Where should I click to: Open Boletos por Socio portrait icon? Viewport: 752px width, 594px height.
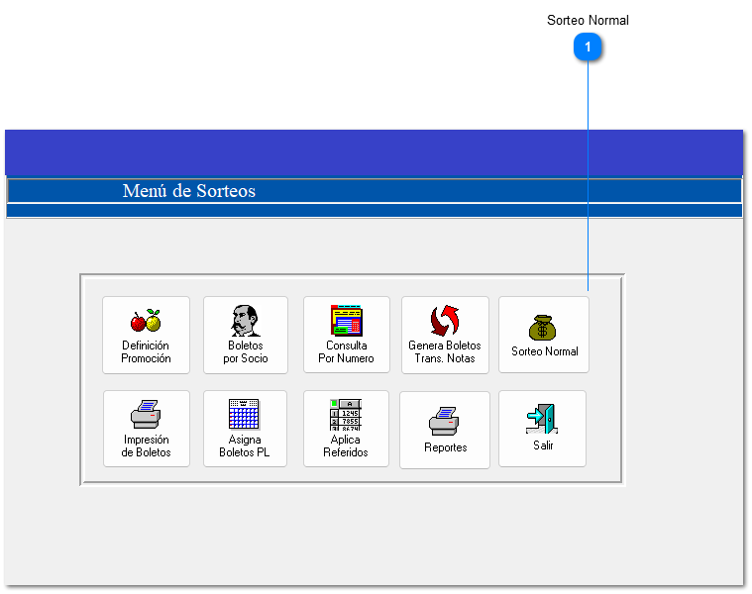pyautogui.click(x=245, y=321)
